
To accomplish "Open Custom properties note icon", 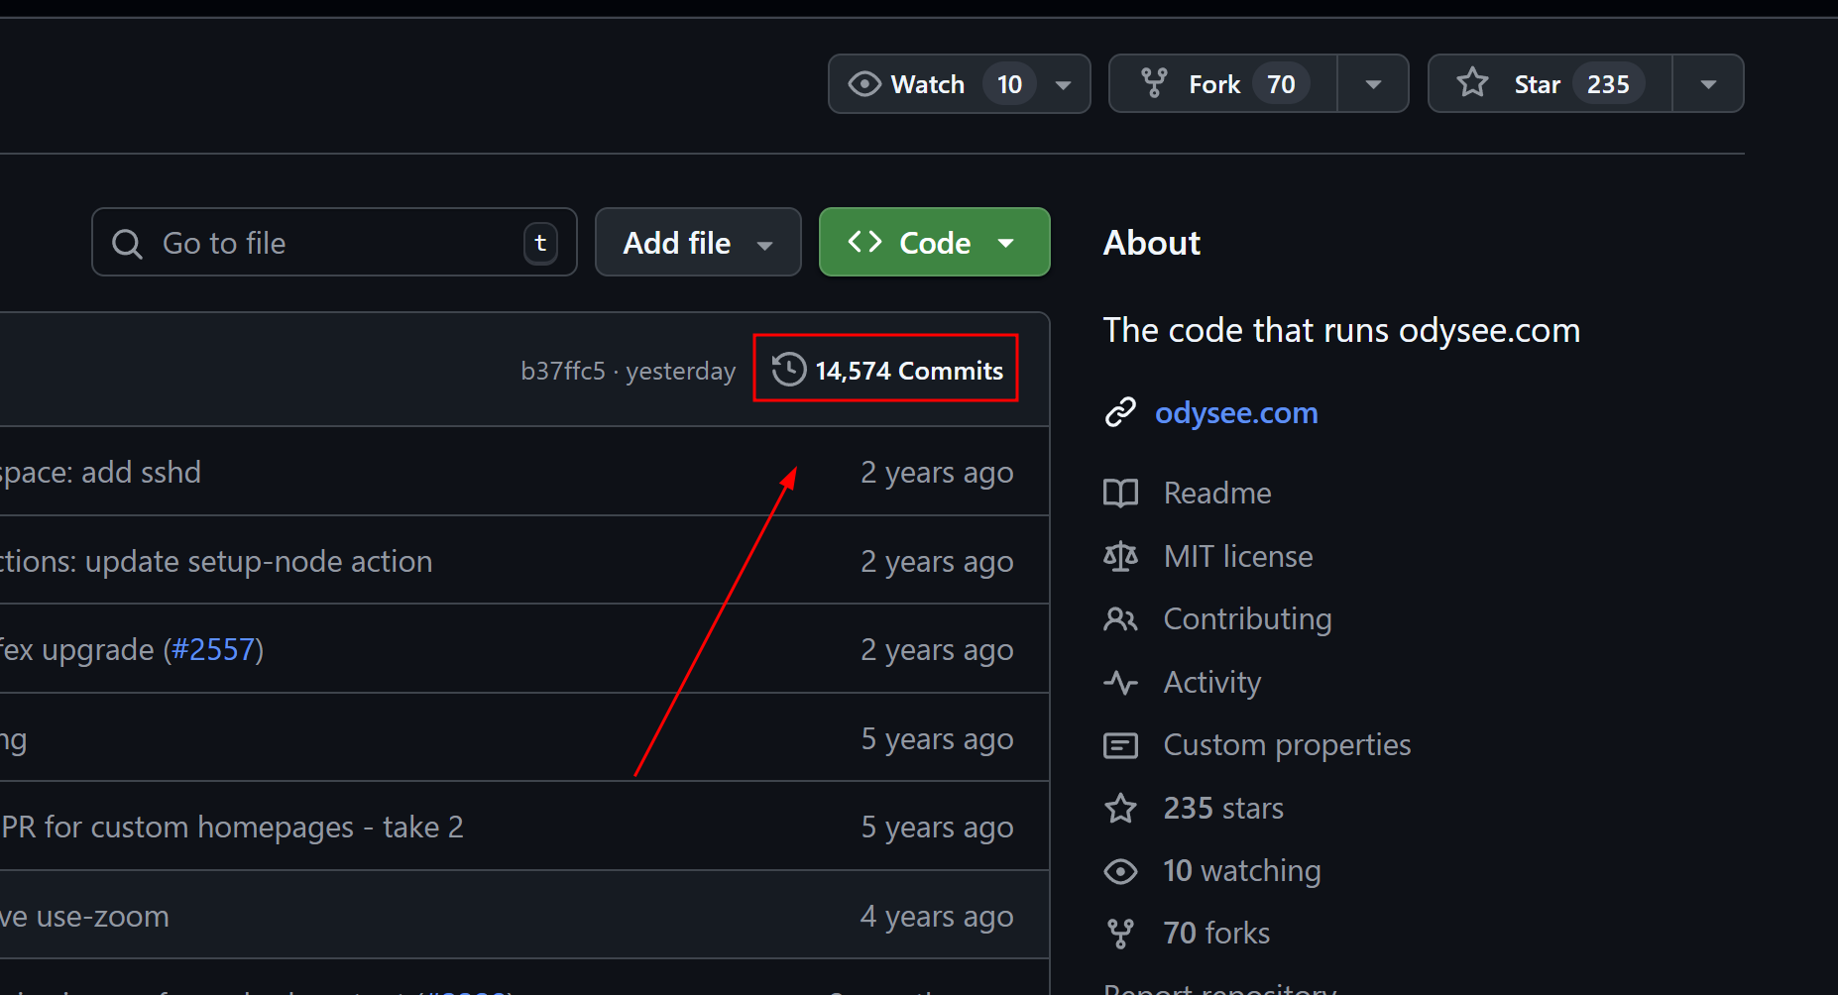I will [x=1121, y=745].
